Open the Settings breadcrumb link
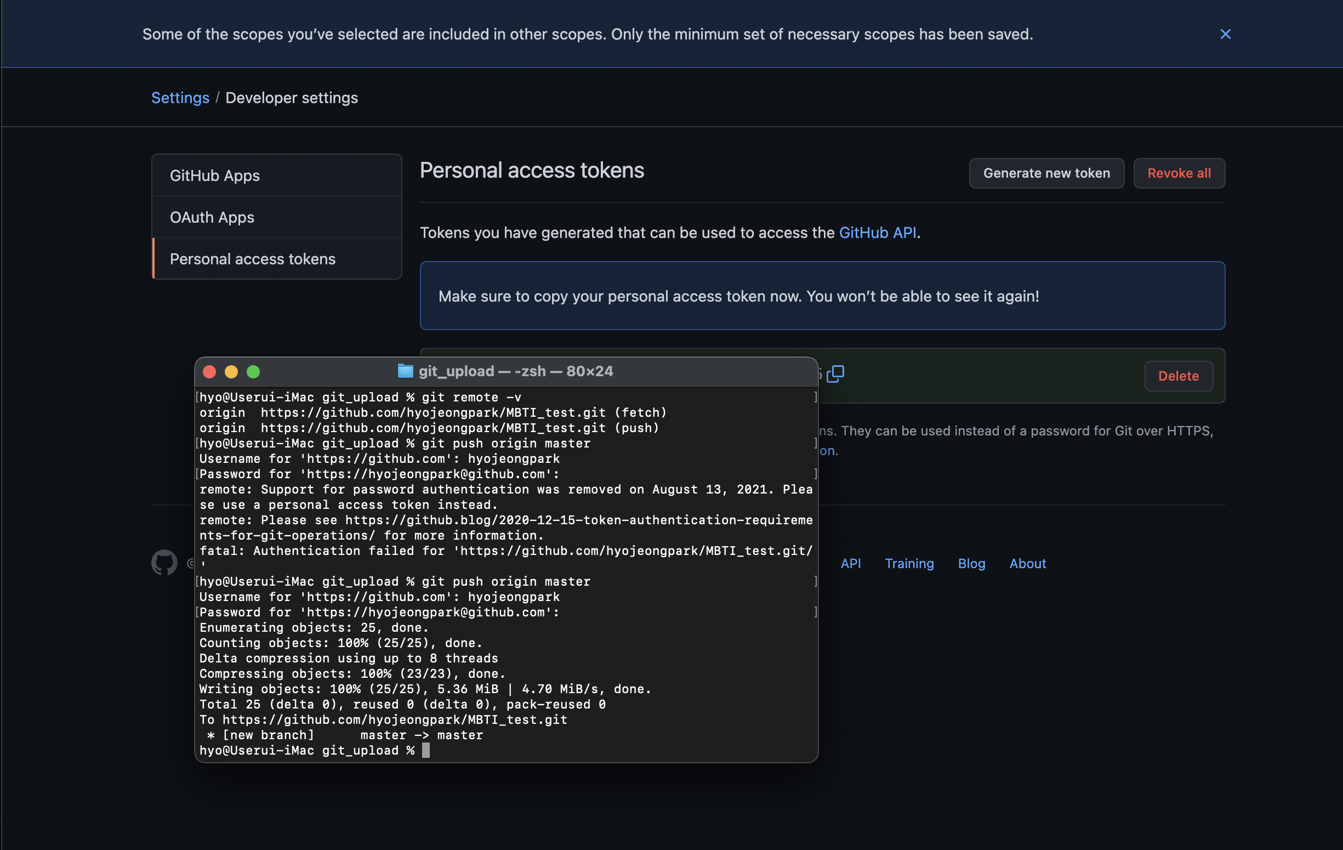Viewport: 1343px width, 850px height. (x=180, y=98)
